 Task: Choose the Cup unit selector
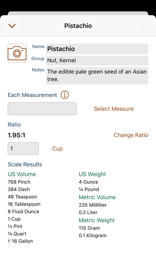tap(58, 149)
